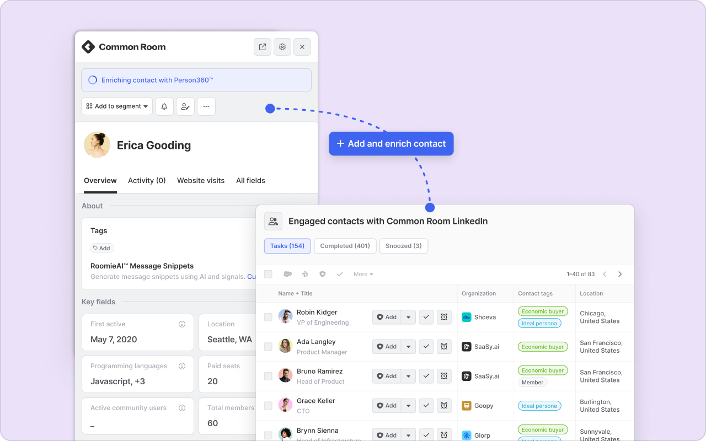The width and height of the screenshot is (706, 441).
Task: Click info icon on First active field
Action: coord(182,324)
